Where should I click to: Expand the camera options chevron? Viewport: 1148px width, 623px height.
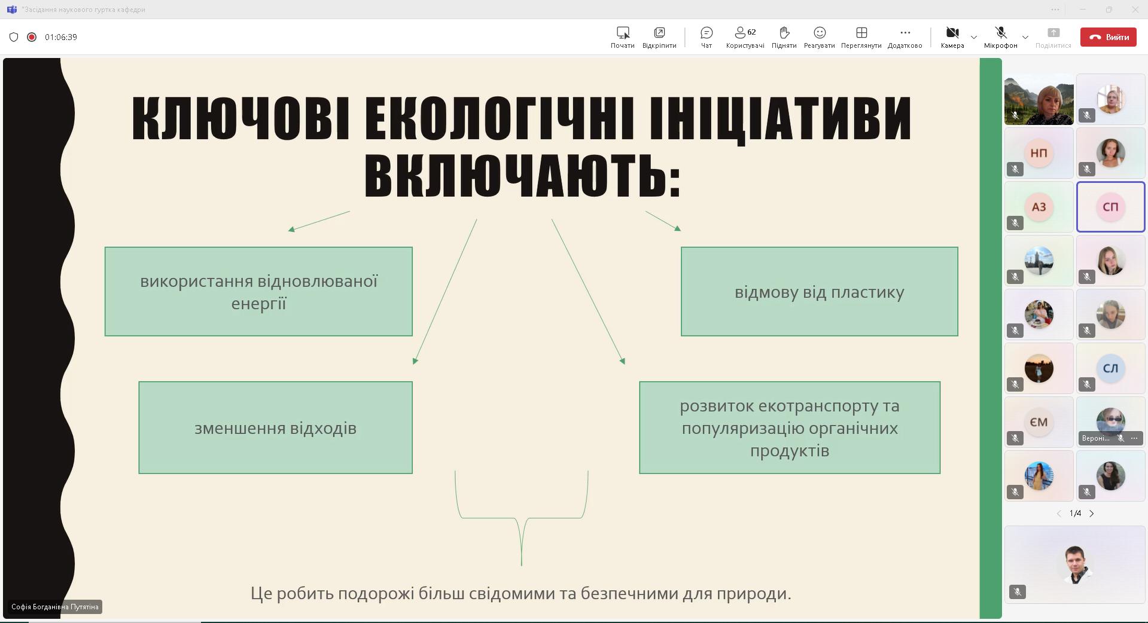[974, 37]
